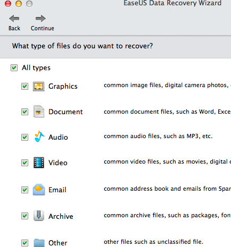Click 'common archive files' description text
The height and width of the screenshot is (247, 231).
(167, 215)
